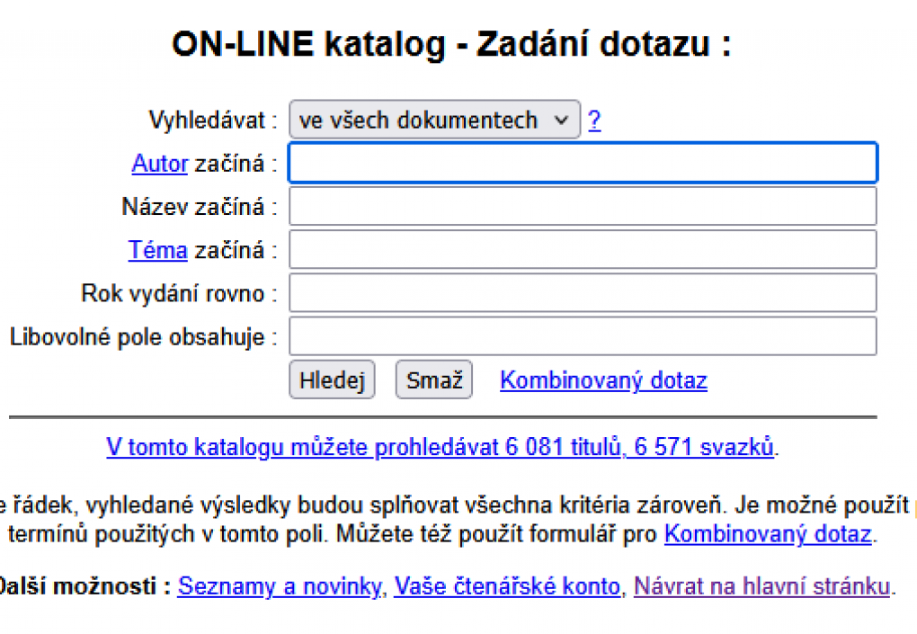Open the '?' help link beside the dropdown
Viewport: 917px width, 634px height.
coord(594,120)
